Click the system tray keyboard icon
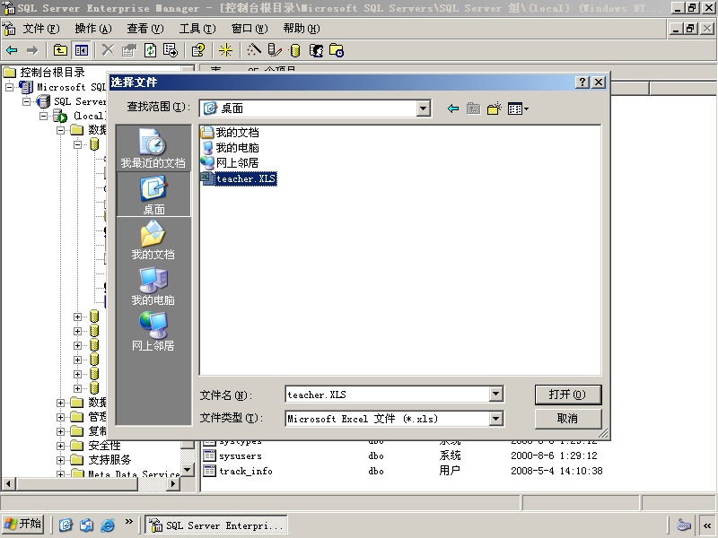This screenshot has width=718, height=538. [684, 525]
